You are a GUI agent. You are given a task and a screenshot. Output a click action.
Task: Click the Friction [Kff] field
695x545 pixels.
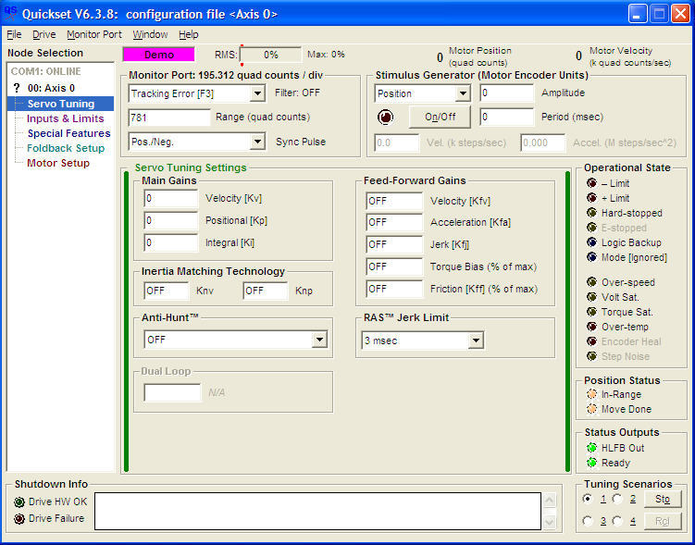click(x=394, y=289)
